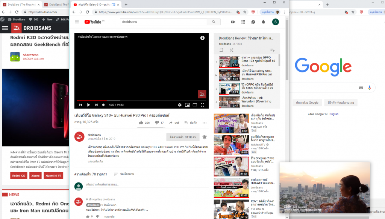Click the WordPress New menu item

click(47, 19)
